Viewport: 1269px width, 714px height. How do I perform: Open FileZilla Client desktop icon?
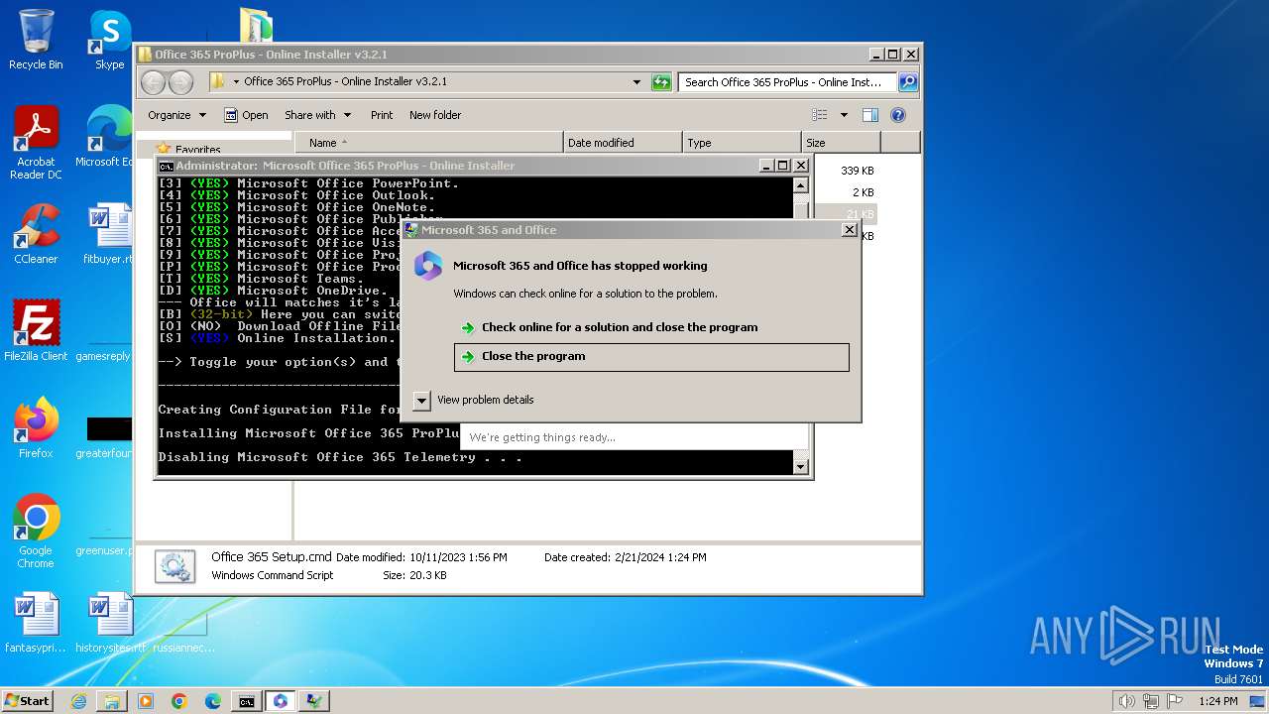[x=36, y=331]
